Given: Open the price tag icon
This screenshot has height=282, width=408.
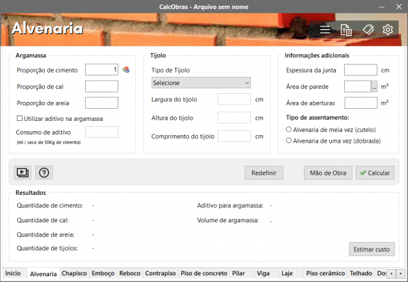Looking at the screenshot, I should 367,30.
